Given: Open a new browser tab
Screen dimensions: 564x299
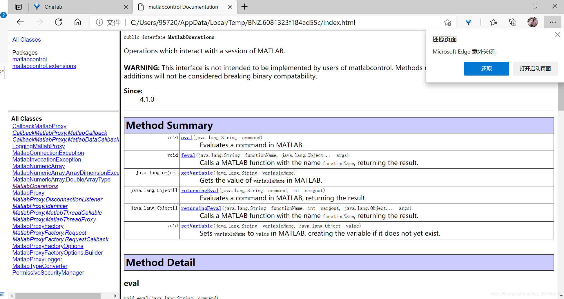Looking at the screenshot, I should [244, 7].
